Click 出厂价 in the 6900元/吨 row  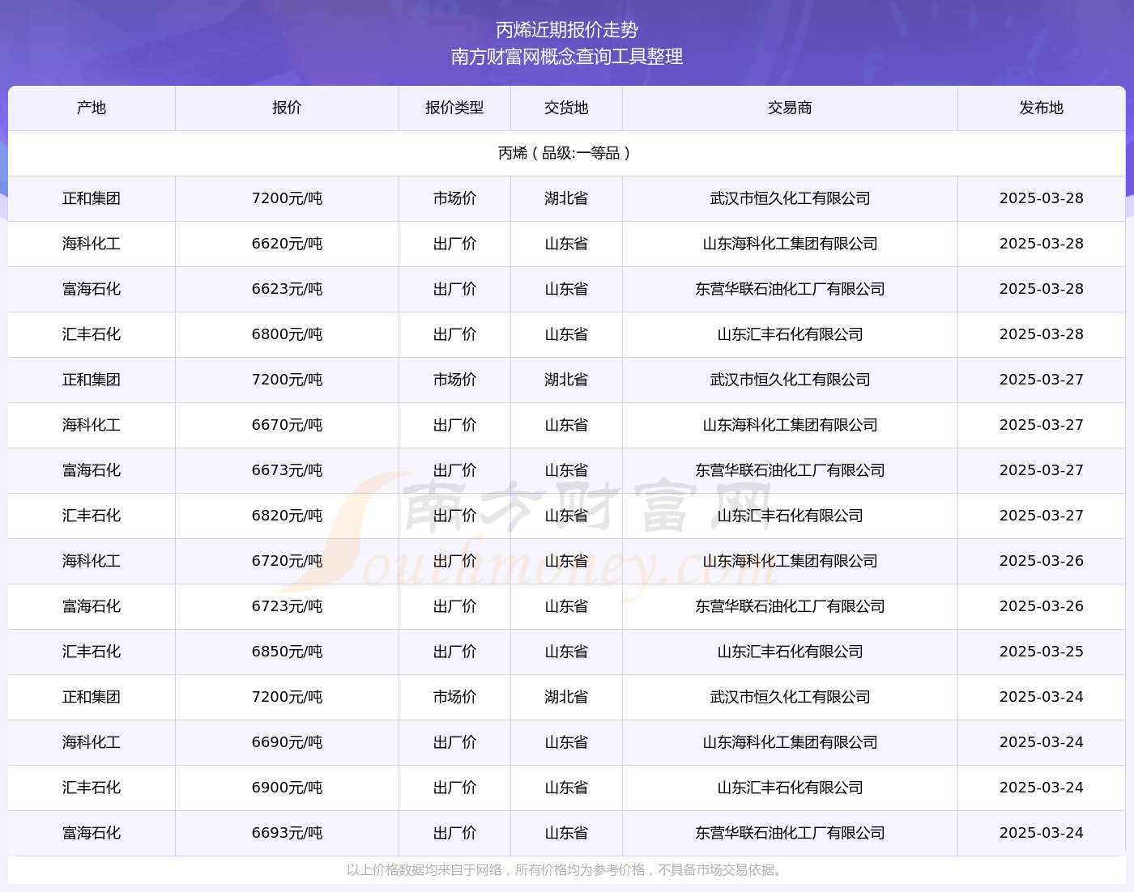click(454, 788)
